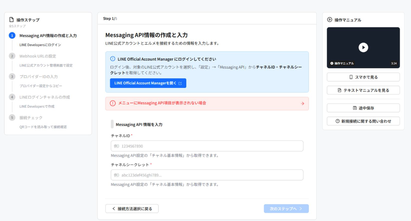The height and width of the screenshot is (221, 411).
Task: Click the step 4 number circle
Action: 12,97
